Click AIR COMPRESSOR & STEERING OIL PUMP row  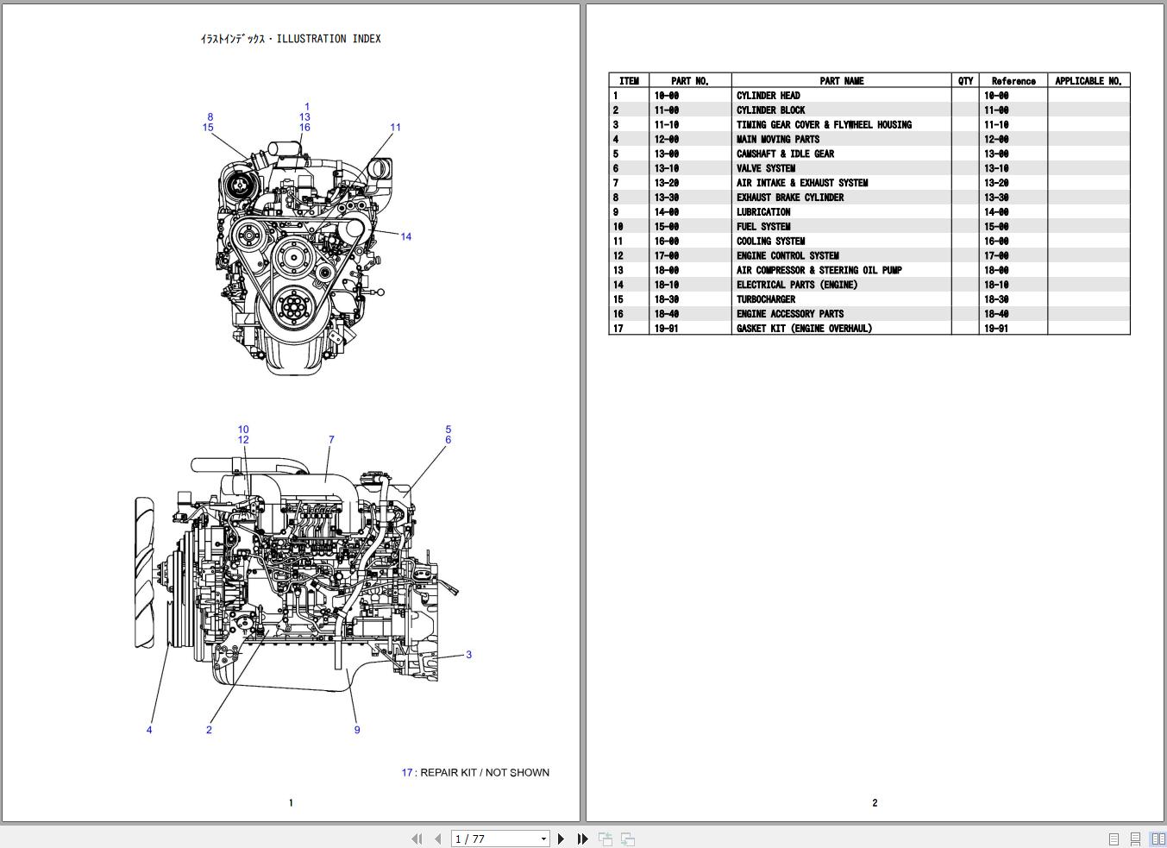[x=869, y=270]
